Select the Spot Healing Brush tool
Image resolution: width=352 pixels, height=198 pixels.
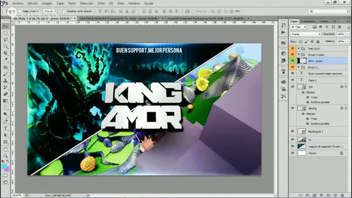coord(5,67)
